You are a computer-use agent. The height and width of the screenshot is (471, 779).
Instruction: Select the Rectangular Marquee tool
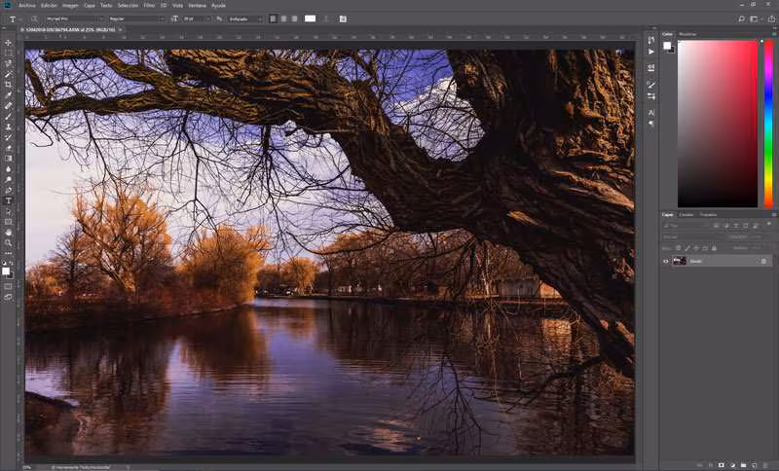(8, 54)
